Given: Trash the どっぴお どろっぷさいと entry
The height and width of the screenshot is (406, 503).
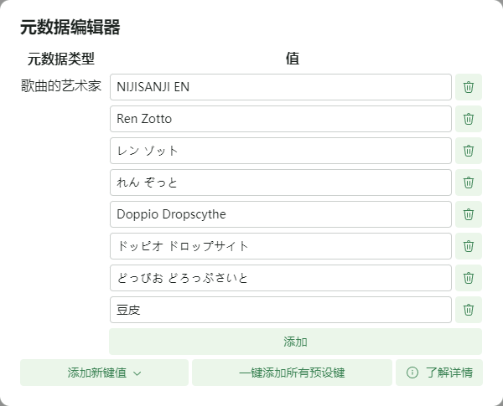Looking at the screenshot, I should point(469,278).
